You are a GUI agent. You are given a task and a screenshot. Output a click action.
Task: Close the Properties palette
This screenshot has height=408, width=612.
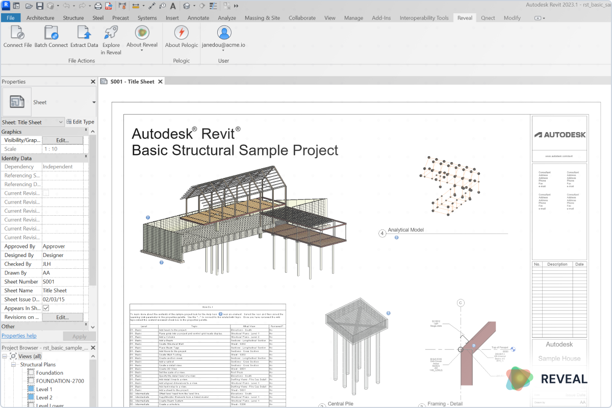93,82
